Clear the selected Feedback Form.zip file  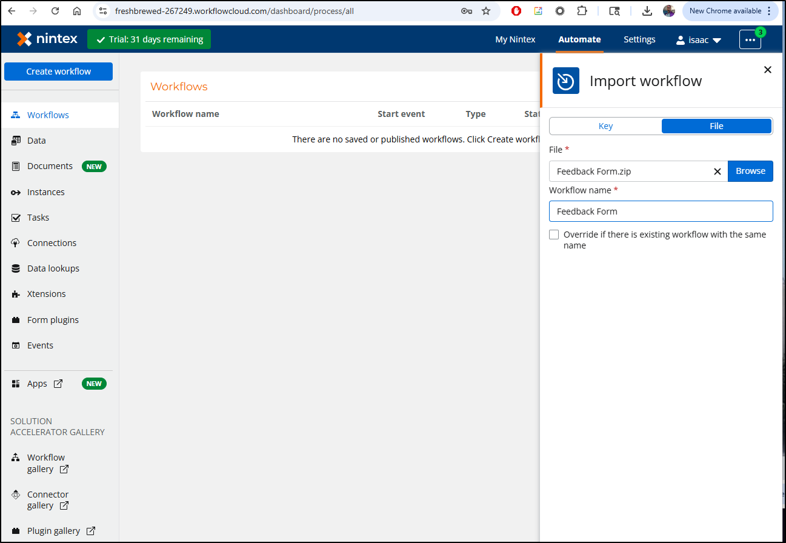[x=718, y=172]
